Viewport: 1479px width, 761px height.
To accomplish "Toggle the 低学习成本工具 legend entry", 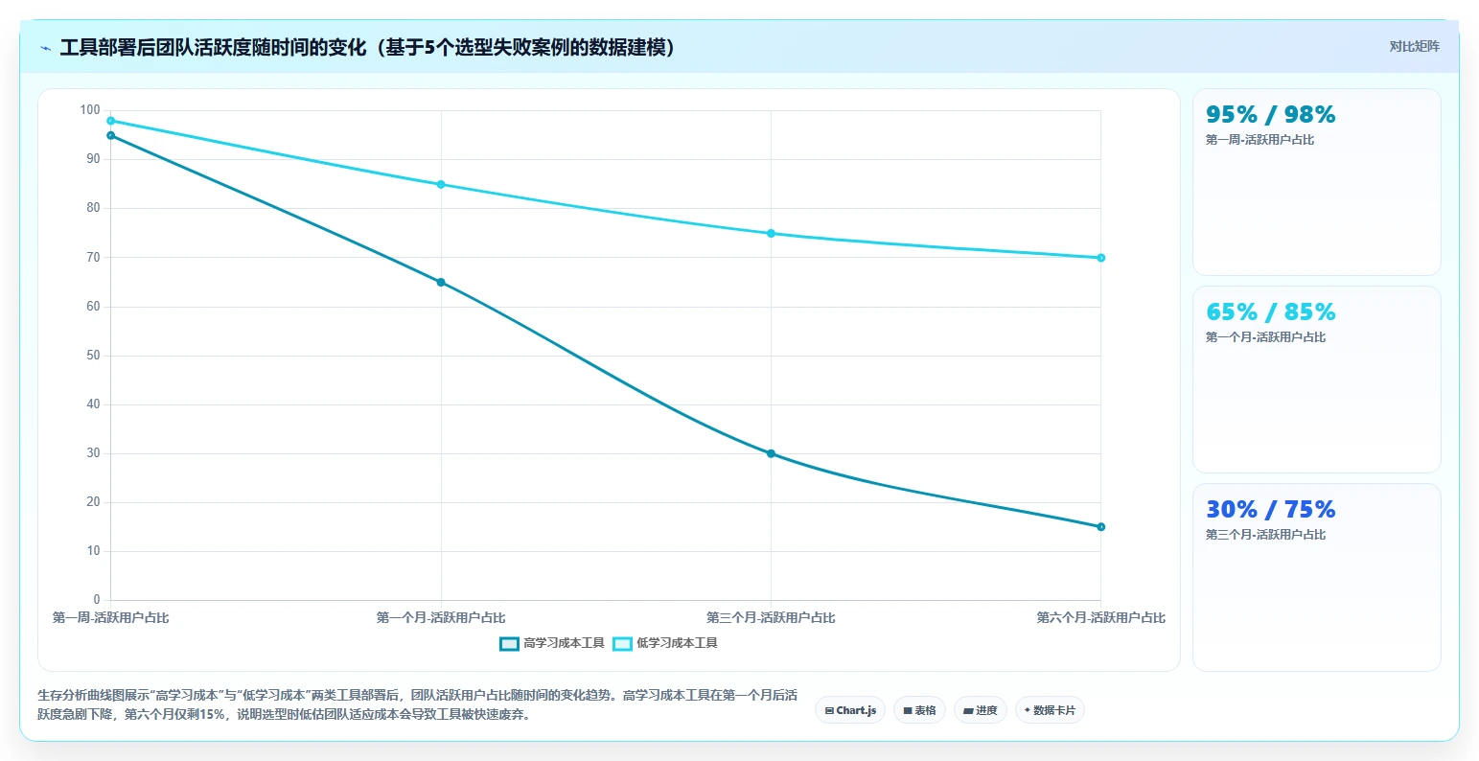I will (x=665, y=643).
